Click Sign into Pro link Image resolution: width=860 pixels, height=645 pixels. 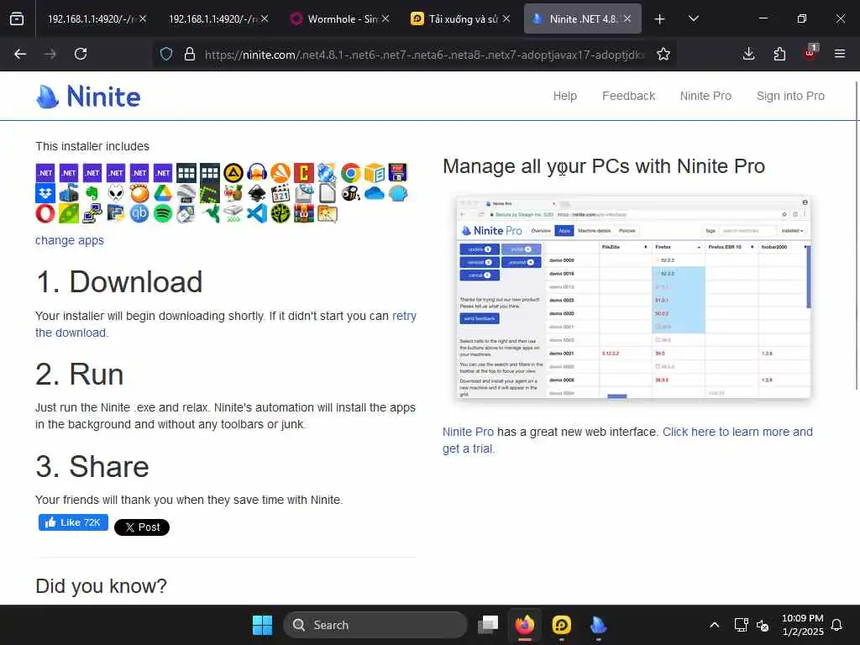coord(790,96)
